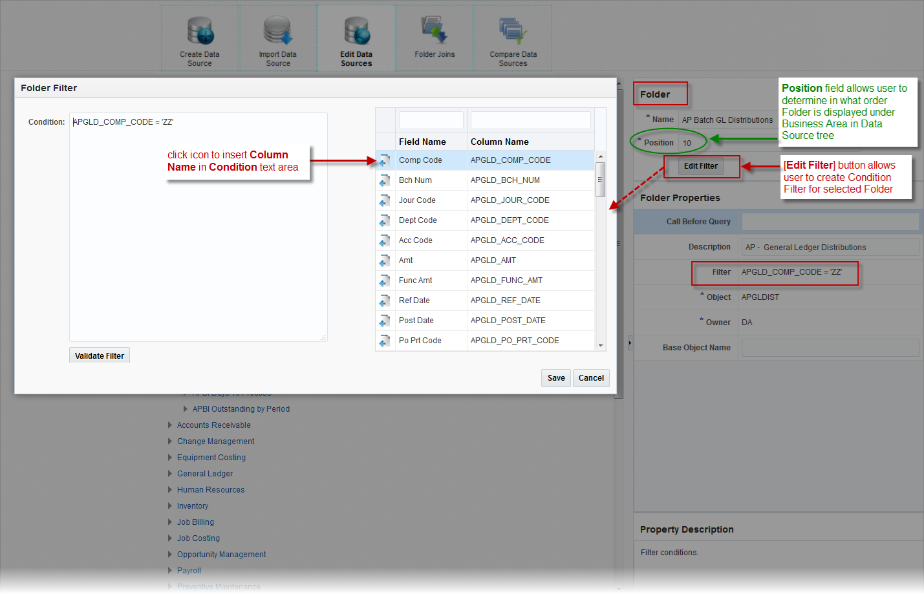
Task: Click the Edit Filter button
Action: 701,166
